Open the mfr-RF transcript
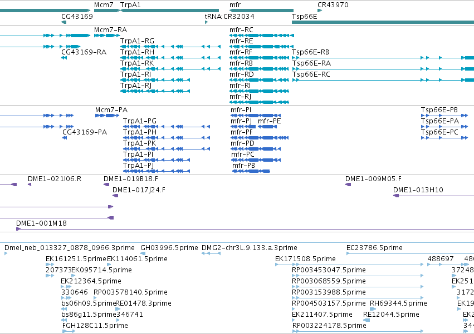The width and height of the screenshot is (474, 334). tap(241, 52)
